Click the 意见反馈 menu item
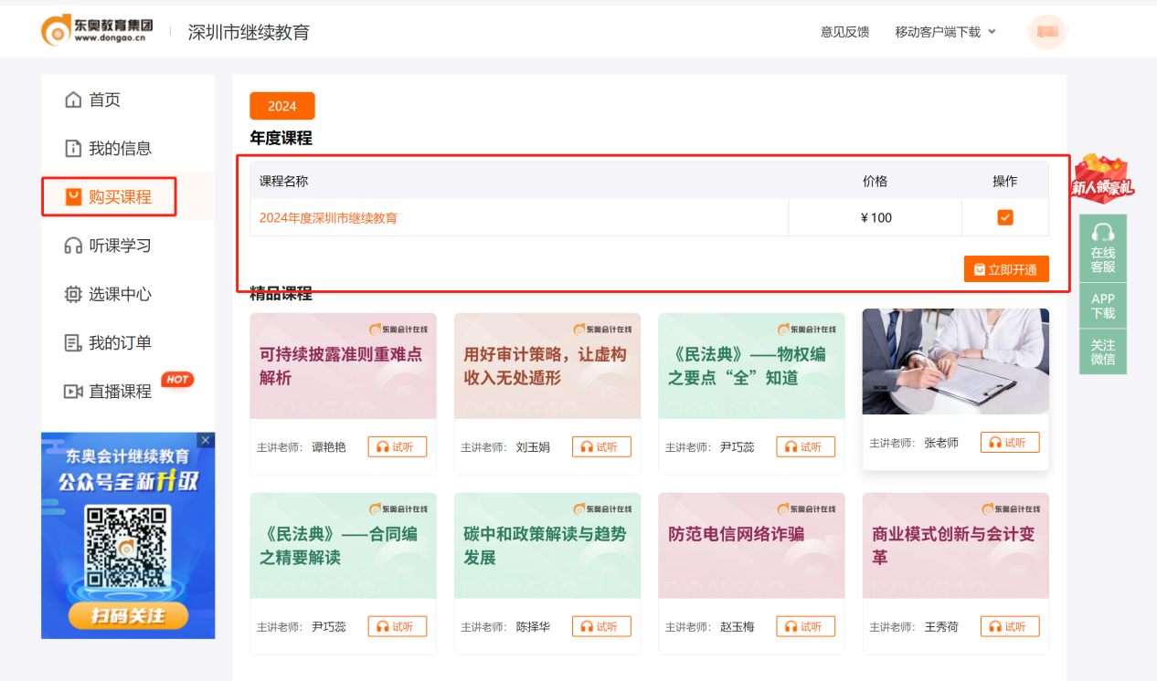1157x681 pixels. [x=844, y=30]
